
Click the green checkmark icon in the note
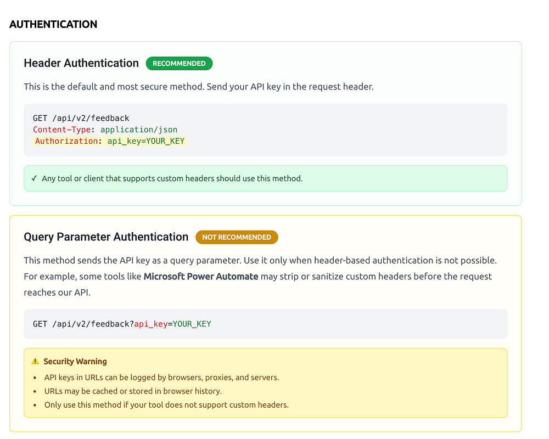click(34, 178)
